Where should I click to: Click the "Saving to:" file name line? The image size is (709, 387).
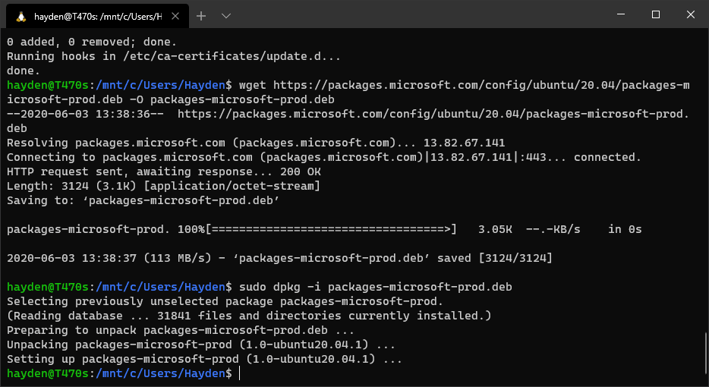coord(143,201)
